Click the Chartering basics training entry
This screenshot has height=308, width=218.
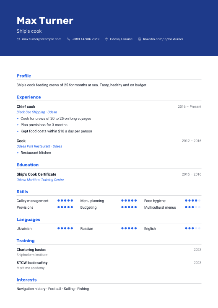coord(31,250)
